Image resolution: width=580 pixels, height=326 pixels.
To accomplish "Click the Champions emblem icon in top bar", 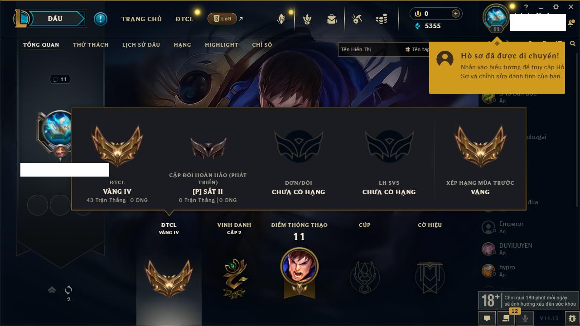I will pos(308,19).
